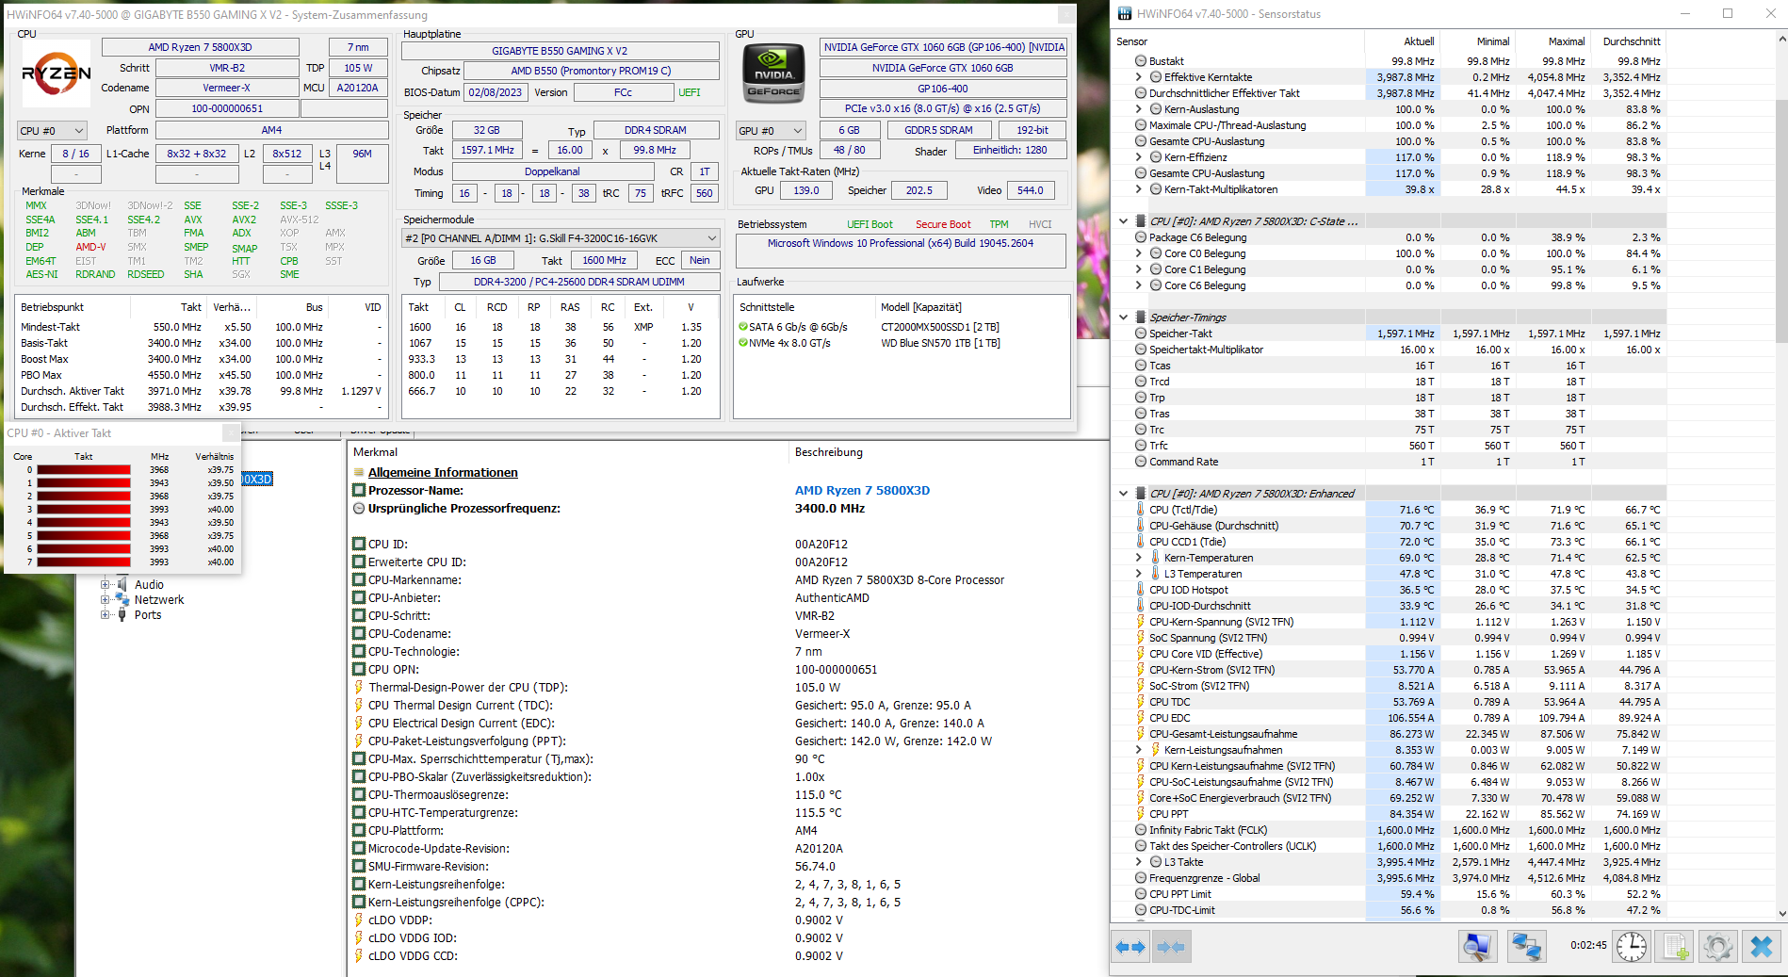This screenshot has width=1788, height=977.
Task: Expand the Kern-Temperaturen row
Action: tap(1139, 558)
